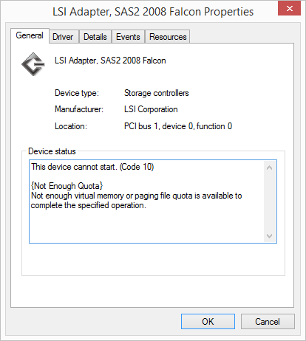The image size is (306, 341).
Task: Click the device name 'LSI Adapter, SAS2 2008 Falcon'
Action: pyautogui.click(x=110, y=61)
